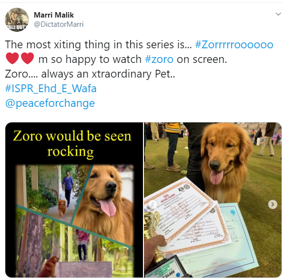Open Marri Malik's profile picture
283x279 pixels.
click(17, 20)
